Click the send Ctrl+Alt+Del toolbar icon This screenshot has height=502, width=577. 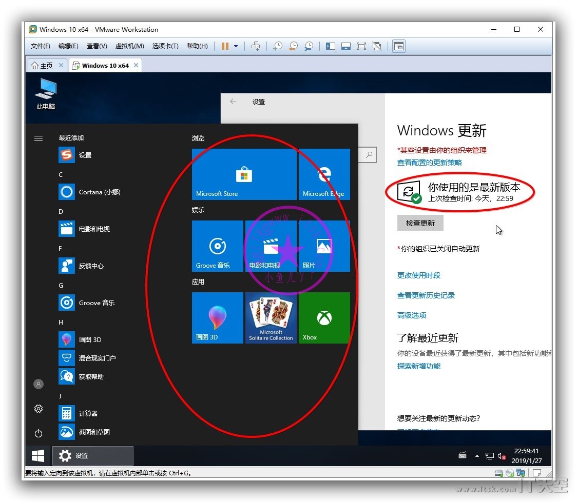[255, 46]
